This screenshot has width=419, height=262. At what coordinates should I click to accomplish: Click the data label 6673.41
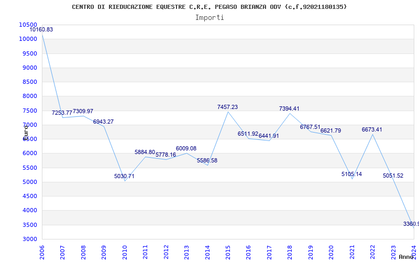point(372,129)
